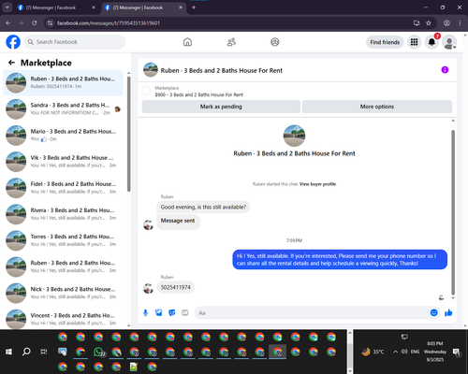Open the weather 35°C widget
This screenshot has width=468, height=374.
[x=373, y=352]
